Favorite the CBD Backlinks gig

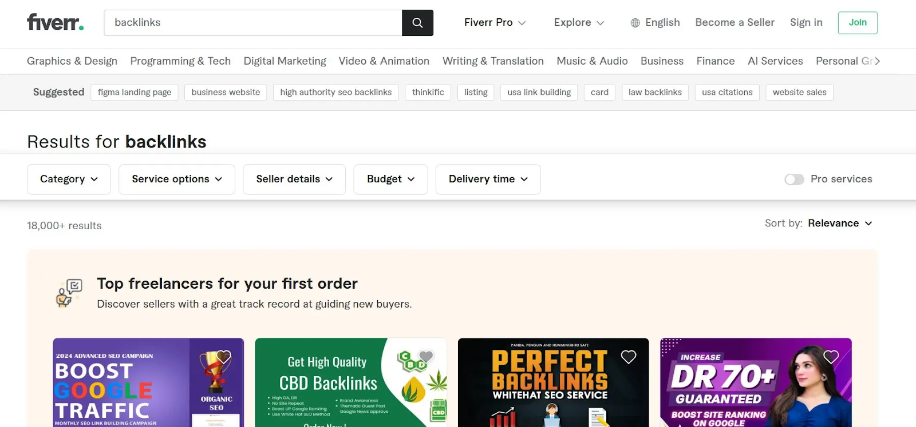pos(426,357)
